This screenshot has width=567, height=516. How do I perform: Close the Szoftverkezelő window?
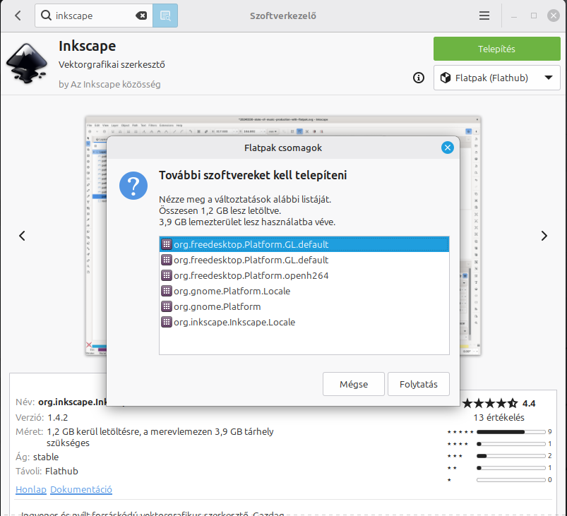tap(554, 16)
